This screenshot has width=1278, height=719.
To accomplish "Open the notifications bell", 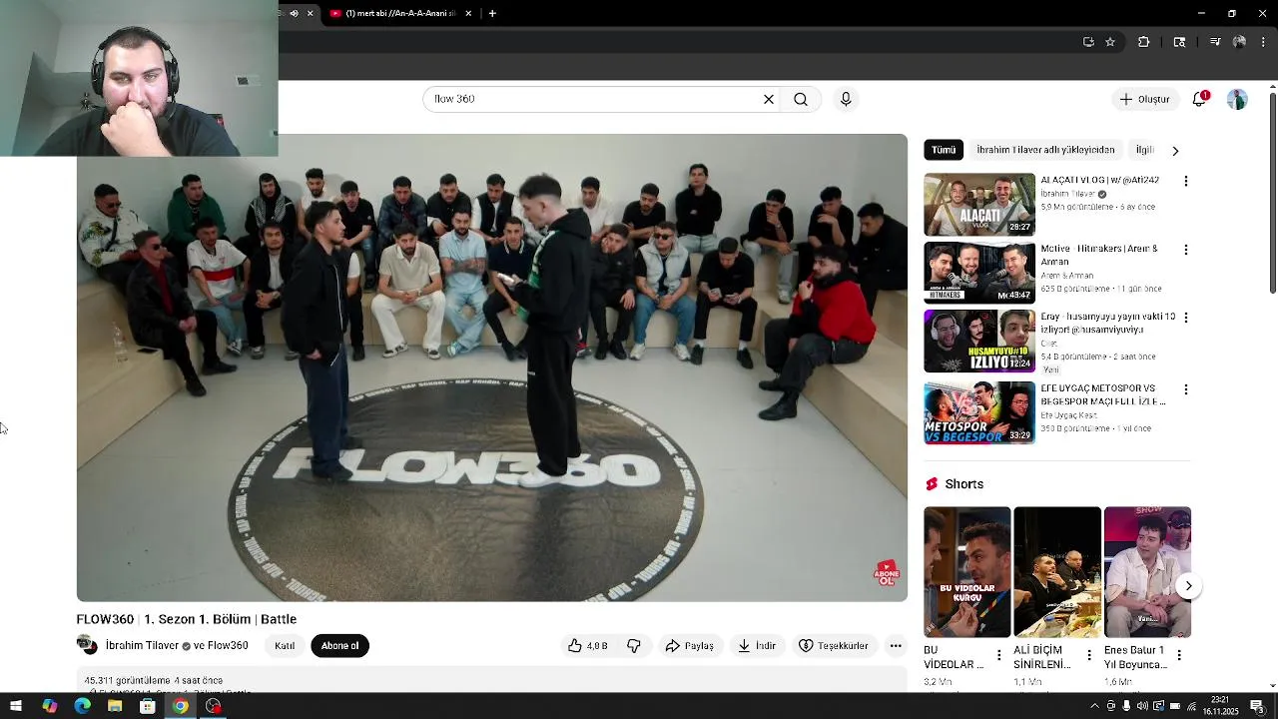I will [1199, 99].
